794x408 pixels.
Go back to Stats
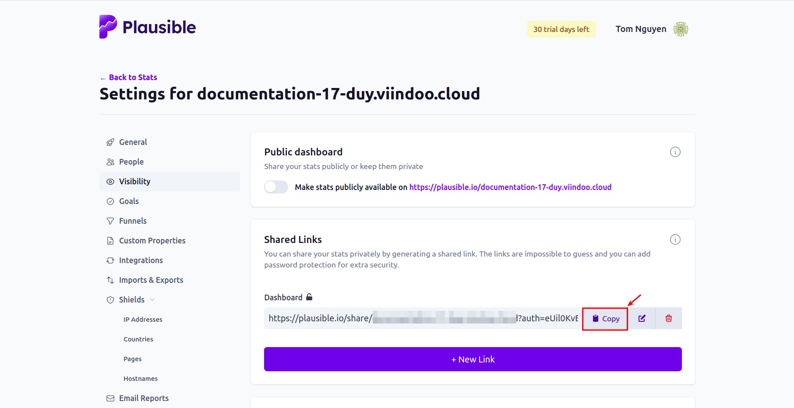tap(133, 77)
